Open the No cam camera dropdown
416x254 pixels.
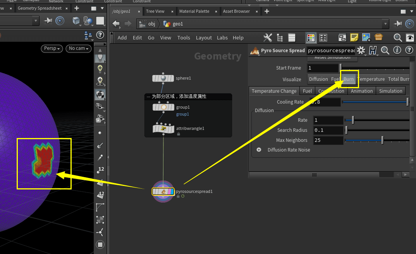(79, 48)
